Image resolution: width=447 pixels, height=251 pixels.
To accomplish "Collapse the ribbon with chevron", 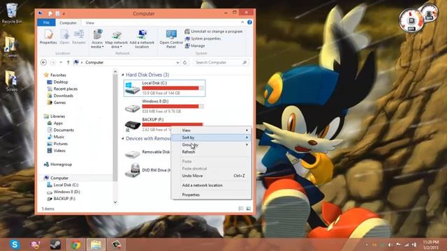I will (242, 22).
